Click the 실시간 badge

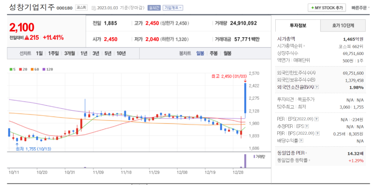tap(154, 8)
